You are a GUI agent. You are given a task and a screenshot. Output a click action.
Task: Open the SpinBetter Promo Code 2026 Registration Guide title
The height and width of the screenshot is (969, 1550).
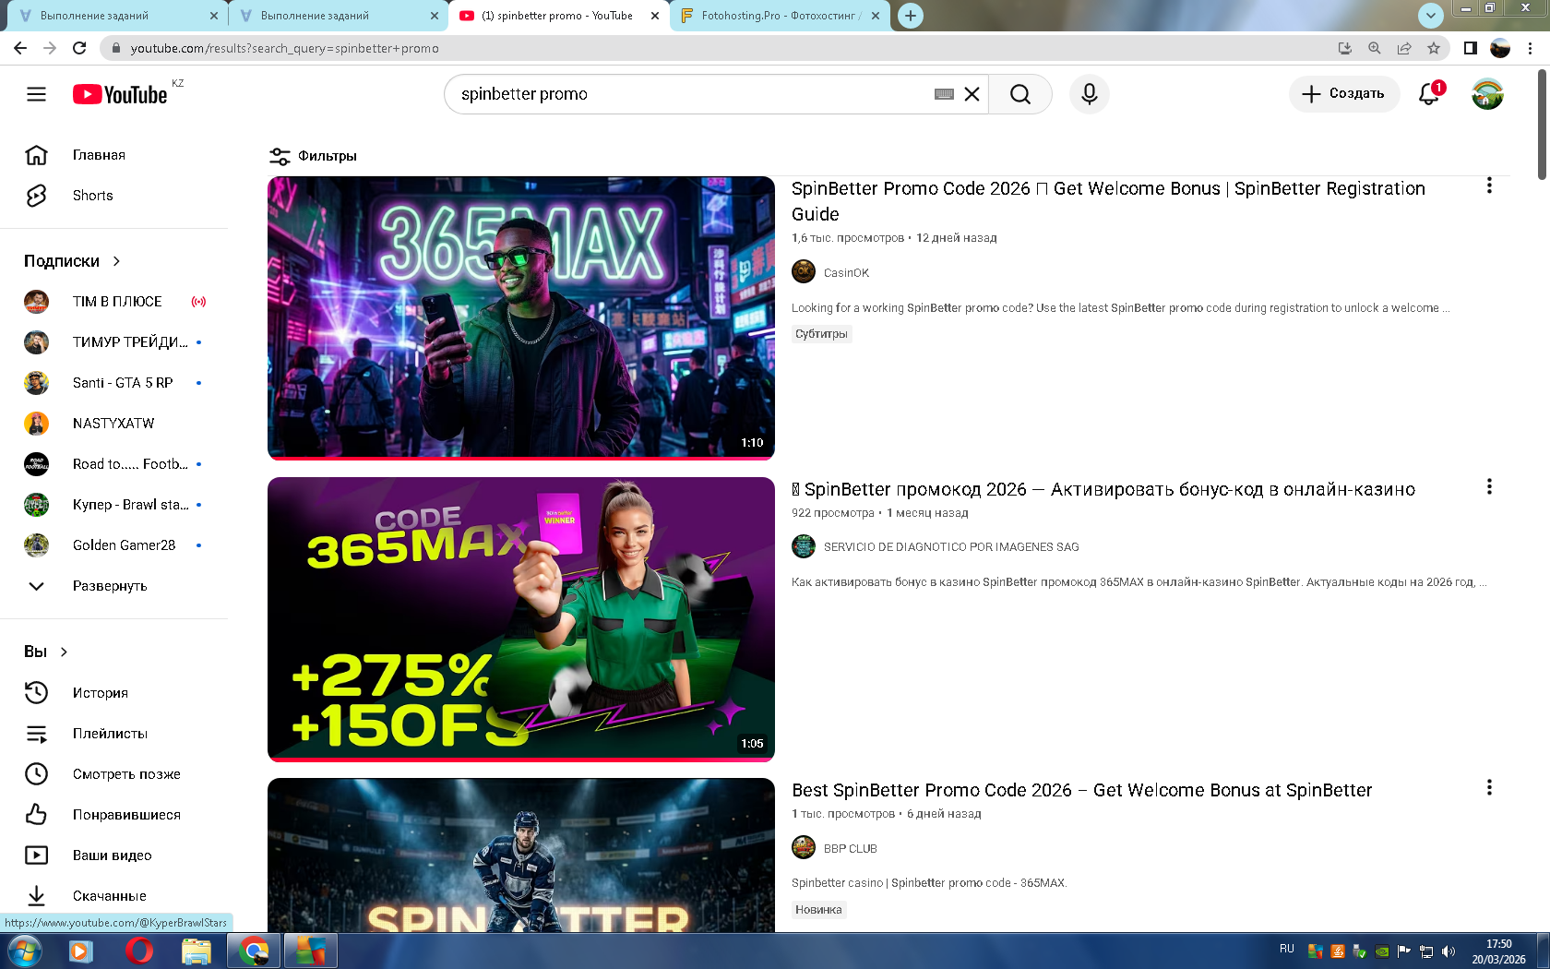[x=1108, y=201]
